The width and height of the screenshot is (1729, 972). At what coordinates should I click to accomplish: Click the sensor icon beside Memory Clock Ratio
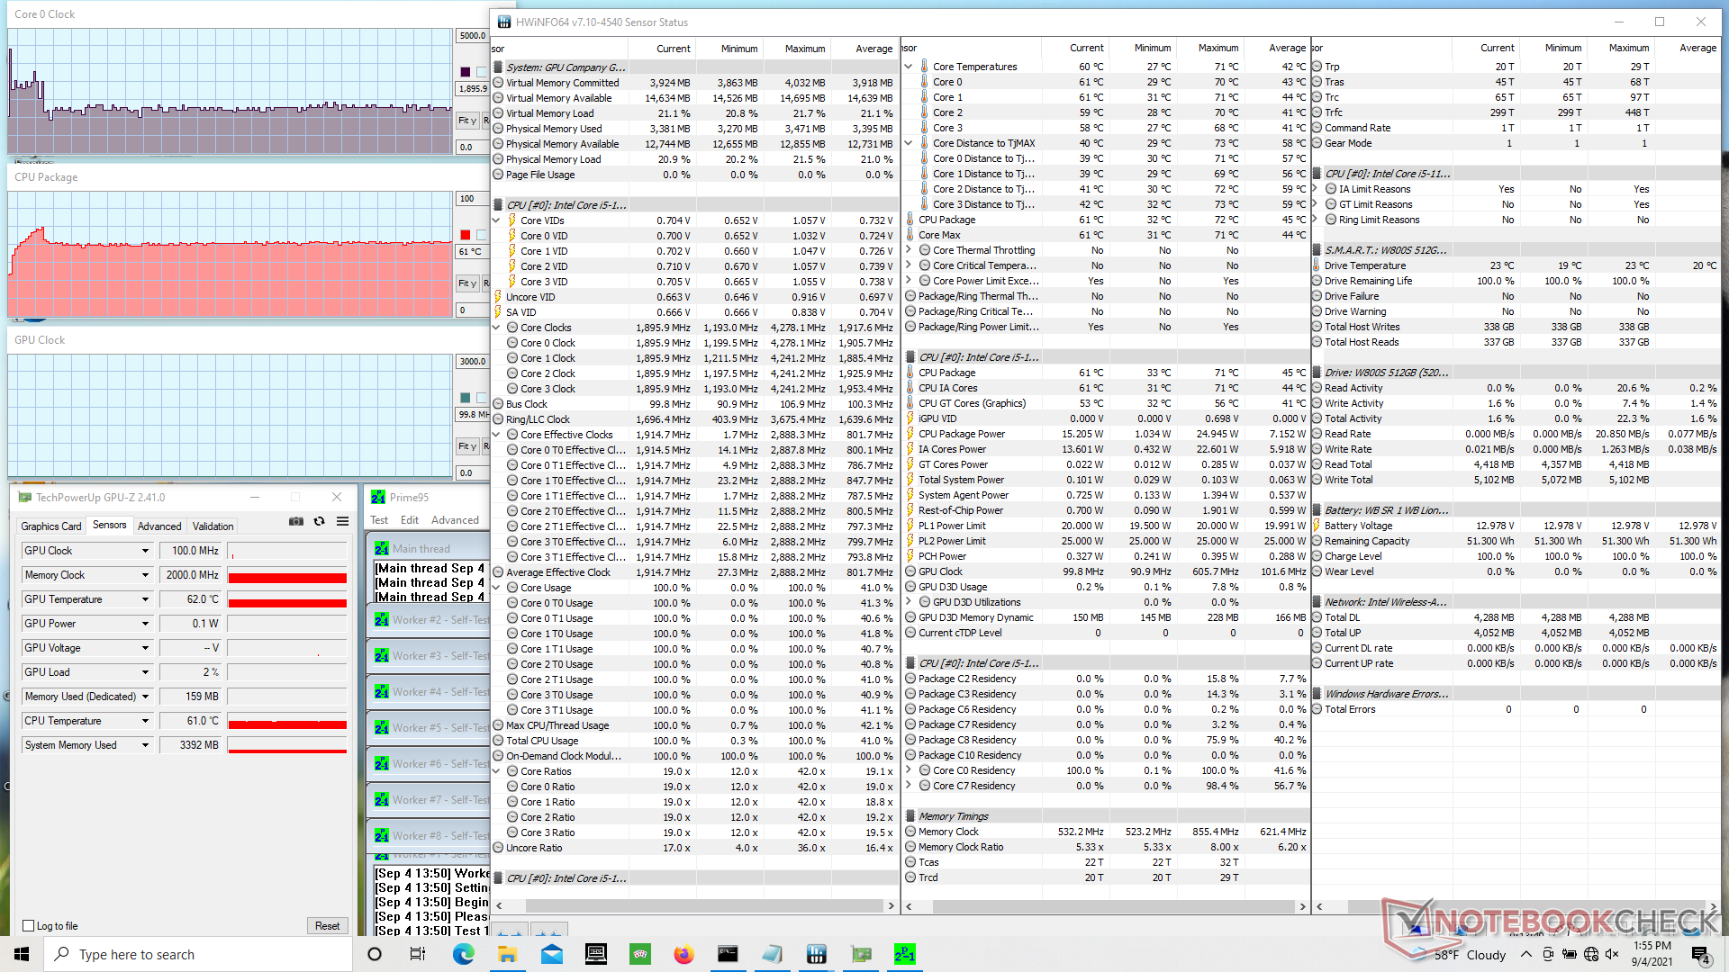910,847
